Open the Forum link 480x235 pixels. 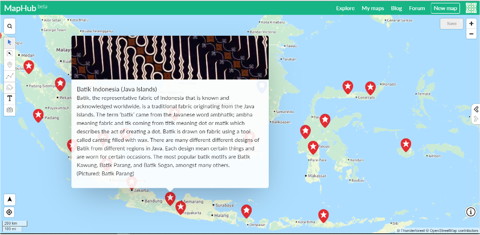(417, 9)
